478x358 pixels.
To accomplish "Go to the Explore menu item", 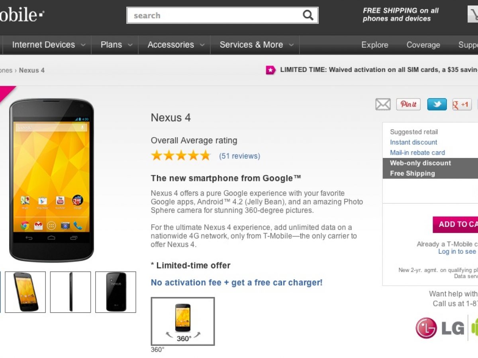I will [x=374, y=45].
